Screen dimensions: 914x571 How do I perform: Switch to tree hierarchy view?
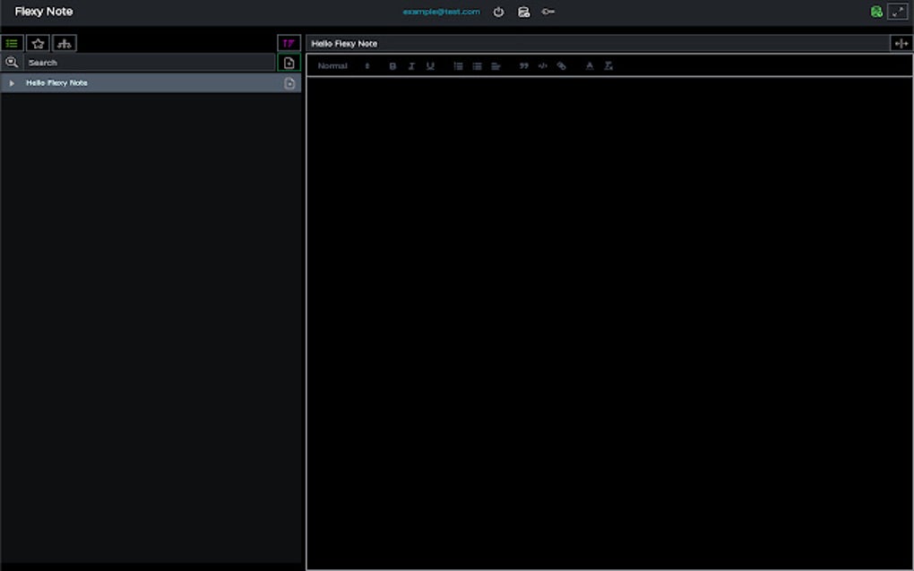[64, 42]
